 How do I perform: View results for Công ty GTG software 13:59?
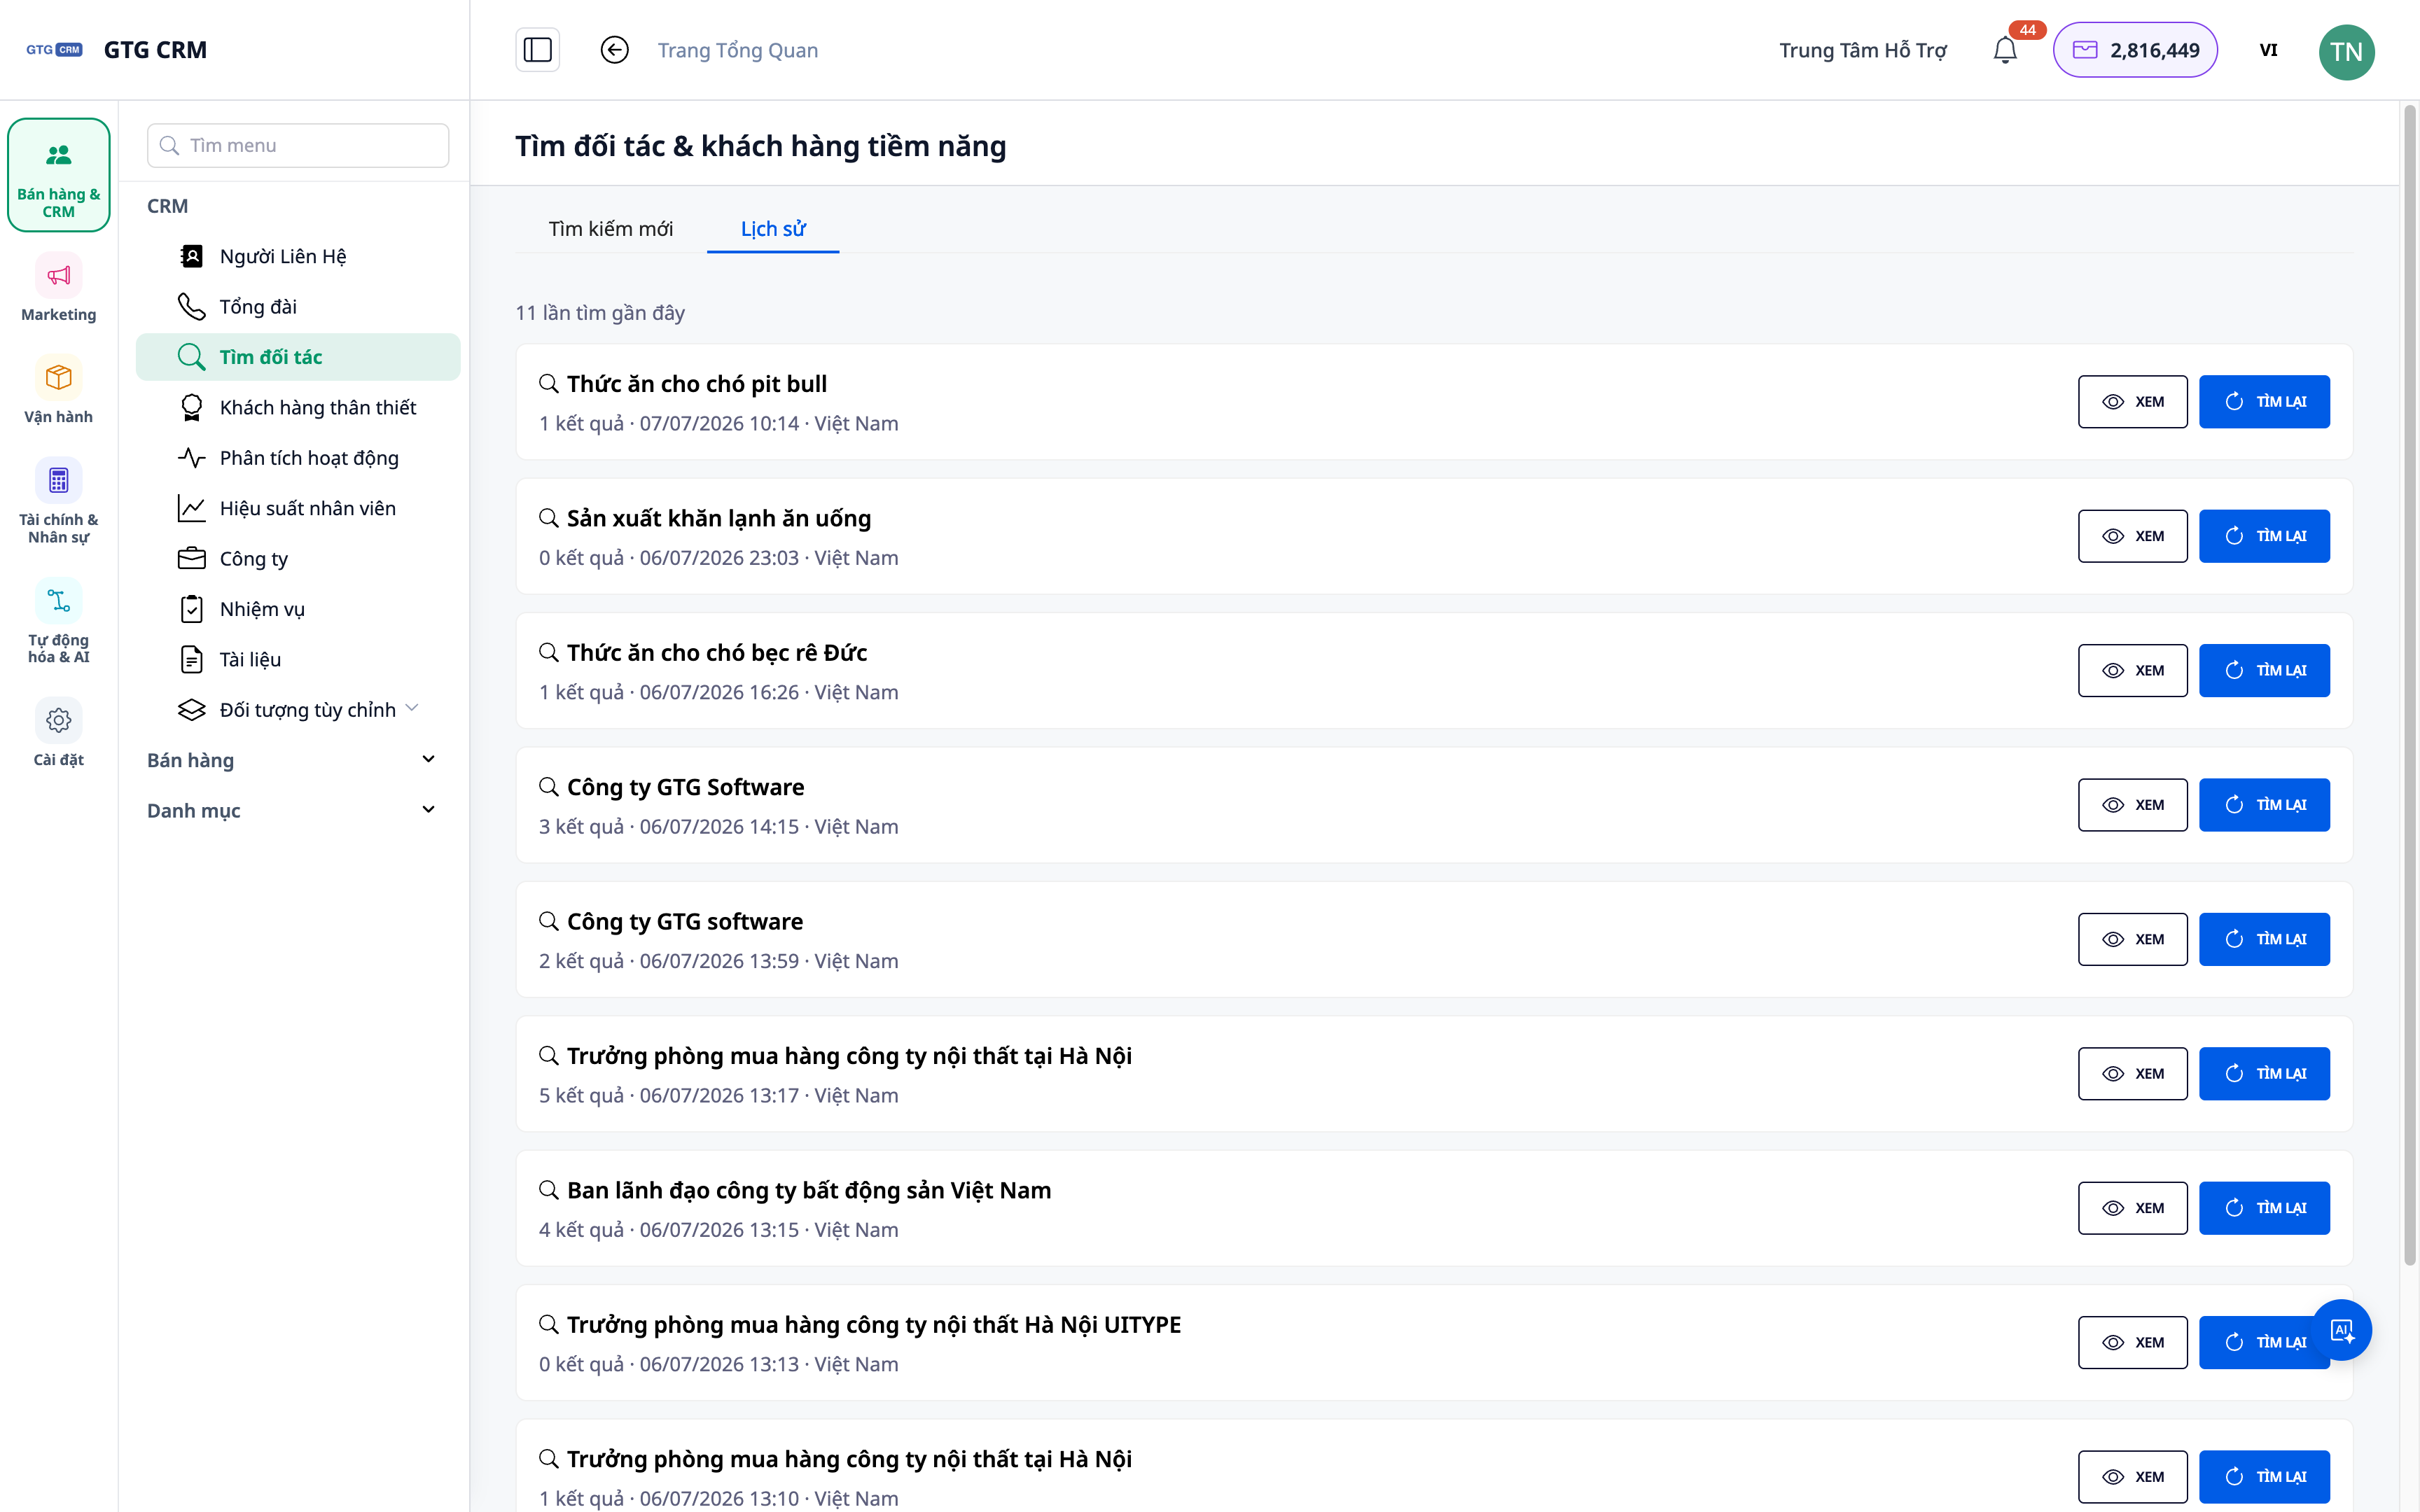2132,939
